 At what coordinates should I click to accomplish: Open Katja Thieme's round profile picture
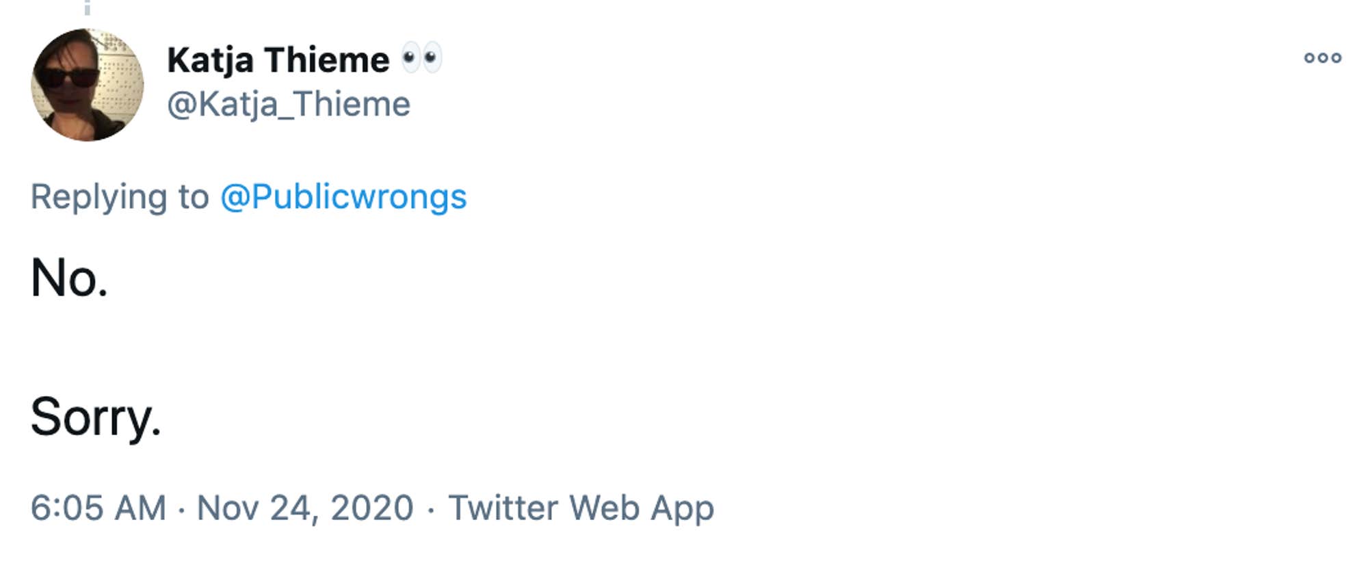click(x=88, y=85)
